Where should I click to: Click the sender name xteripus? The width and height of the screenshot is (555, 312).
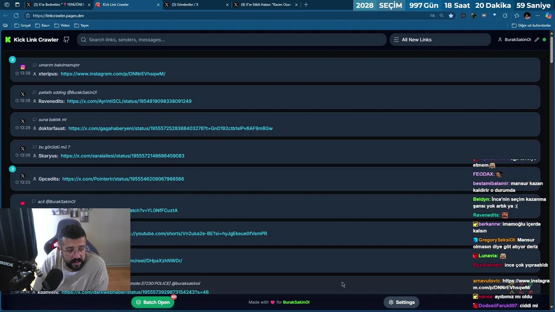coord(48,74)
